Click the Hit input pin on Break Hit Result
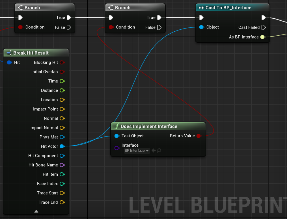The width and height of the screenshot is (287, 219). 9,62
